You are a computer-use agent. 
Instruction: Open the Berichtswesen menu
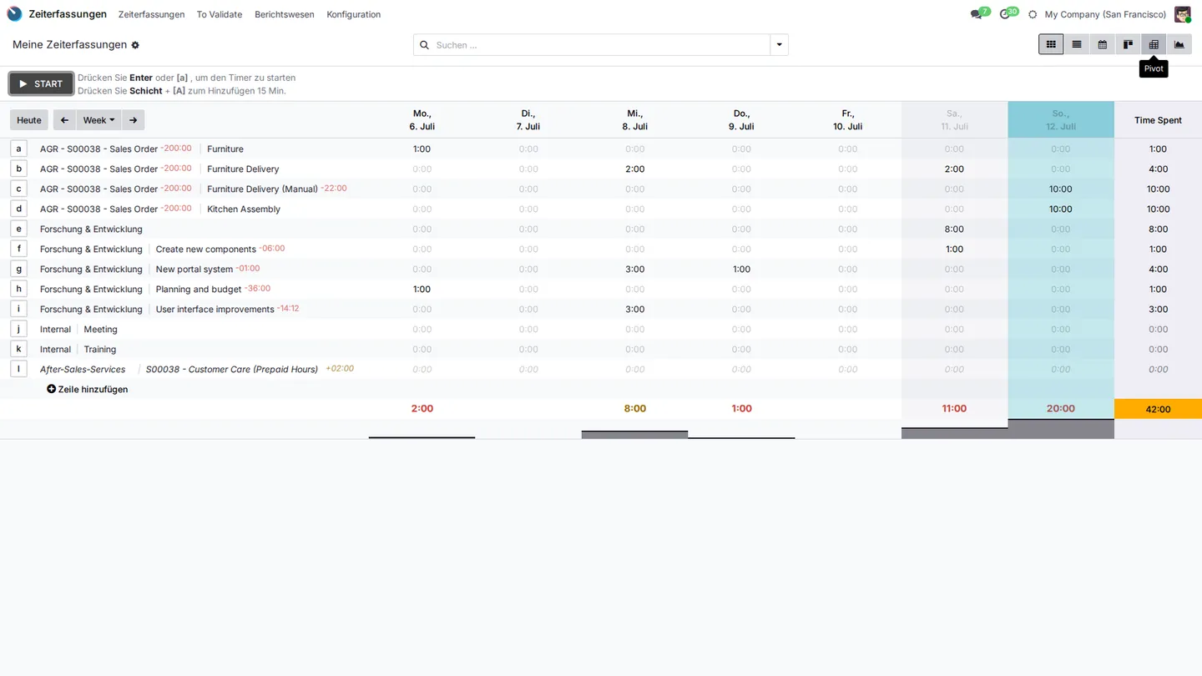coord(285,15)
